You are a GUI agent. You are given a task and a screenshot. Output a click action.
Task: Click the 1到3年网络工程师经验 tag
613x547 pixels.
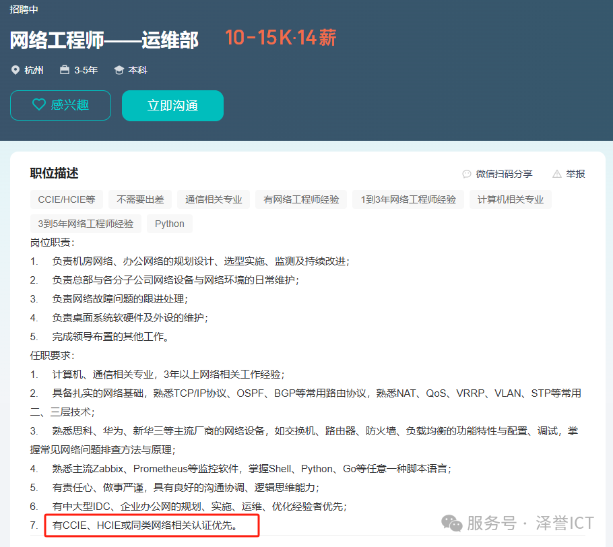408,199
